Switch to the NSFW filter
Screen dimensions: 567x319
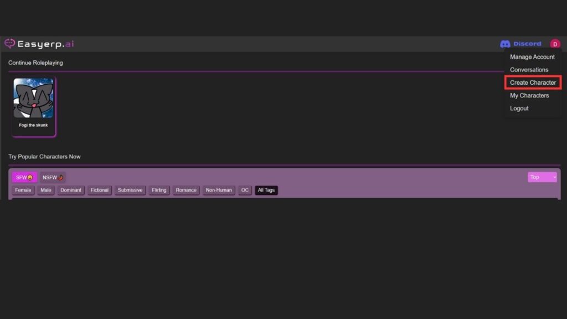tap(53, 177)
